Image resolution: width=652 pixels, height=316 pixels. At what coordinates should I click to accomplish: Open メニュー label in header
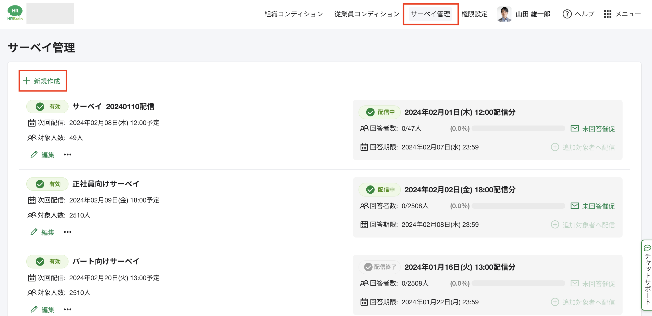click(x=628, y=14)
